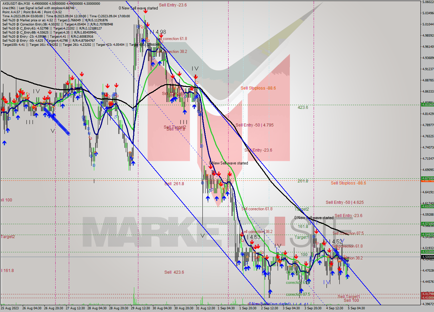Select the red 'Sell 423.6' label
The image size is (434, 312).
pos(174,272)
